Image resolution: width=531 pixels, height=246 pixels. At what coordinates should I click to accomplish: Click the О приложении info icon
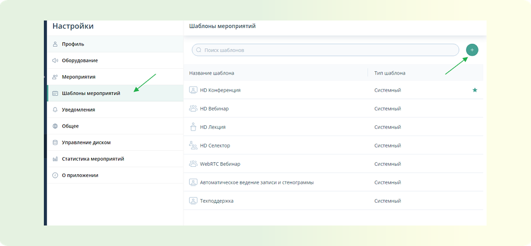click(x=55, y=175)
